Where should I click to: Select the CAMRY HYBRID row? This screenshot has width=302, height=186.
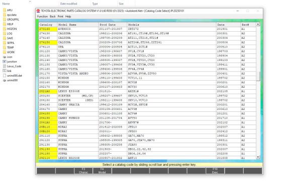click(147, 118)
